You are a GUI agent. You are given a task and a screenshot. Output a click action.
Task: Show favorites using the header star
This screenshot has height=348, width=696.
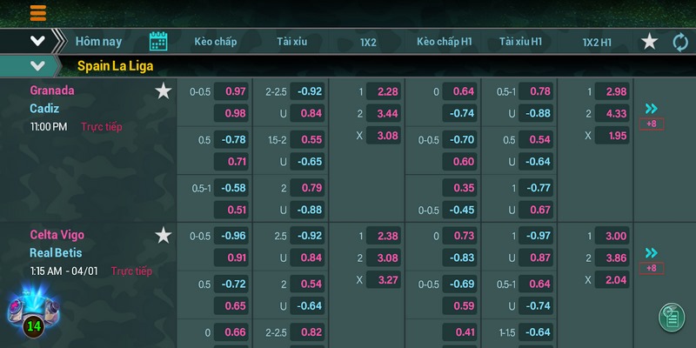649,42
